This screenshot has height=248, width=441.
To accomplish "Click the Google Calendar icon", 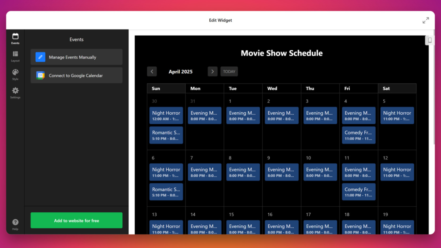I will tap(40, 75).
